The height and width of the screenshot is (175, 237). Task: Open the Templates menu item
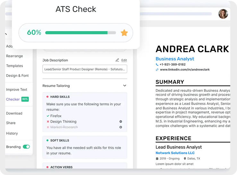[14, 66]
